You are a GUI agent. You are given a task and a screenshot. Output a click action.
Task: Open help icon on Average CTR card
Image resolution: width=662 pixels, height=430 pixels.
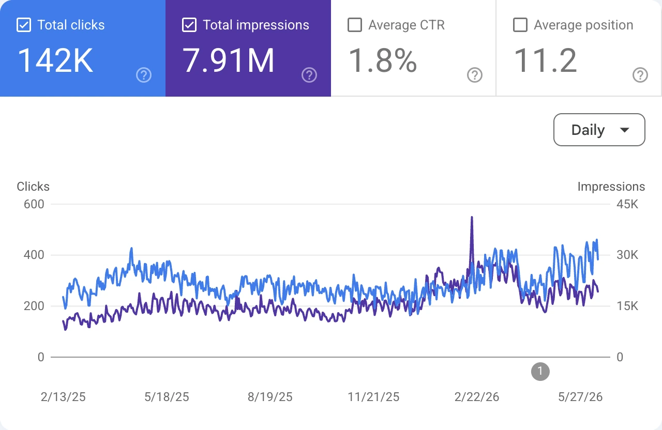(475, 75)
